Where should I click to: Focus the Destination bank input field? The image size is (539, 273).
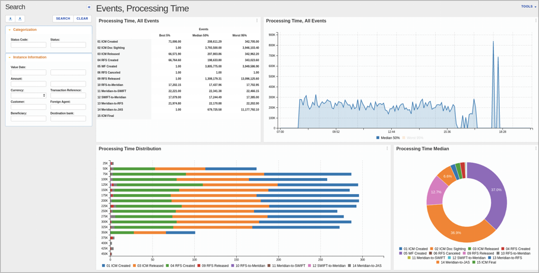pyautogui.click(x=68, y=118)
